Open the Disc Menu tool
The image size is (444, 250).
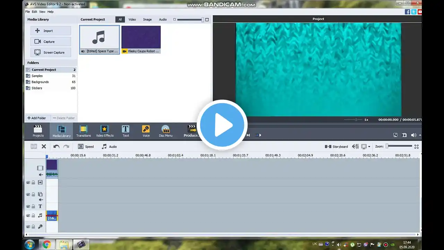[x=165, y=131]
